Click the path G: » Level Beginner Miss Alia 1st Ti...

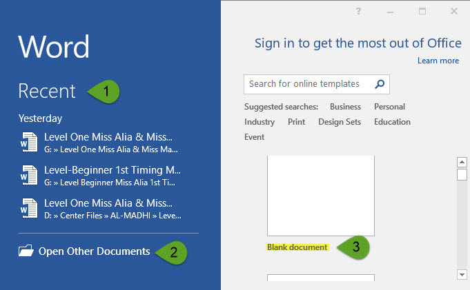(x=110, y=183)
